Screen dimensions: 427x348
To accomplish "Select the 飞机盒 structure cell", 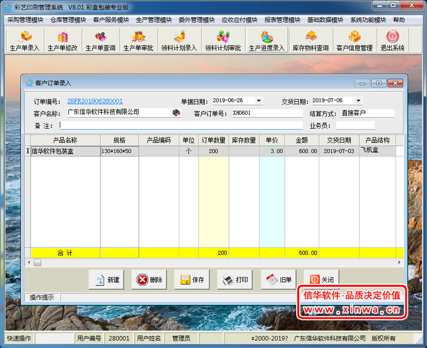I will (x=377, y=151).
